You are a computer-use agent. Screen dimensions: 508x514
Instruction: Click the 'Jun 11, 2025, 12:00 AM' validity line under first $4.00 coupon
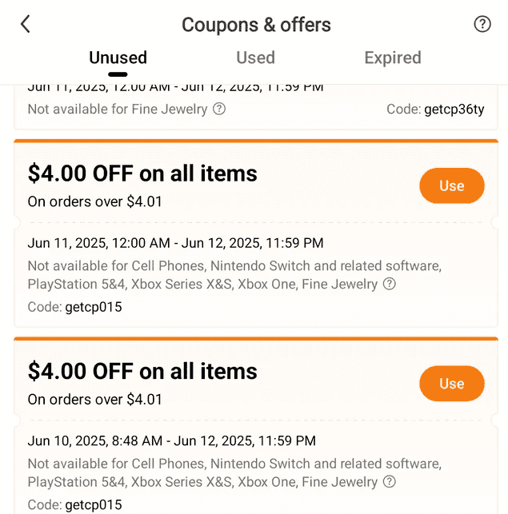(175, 243)
